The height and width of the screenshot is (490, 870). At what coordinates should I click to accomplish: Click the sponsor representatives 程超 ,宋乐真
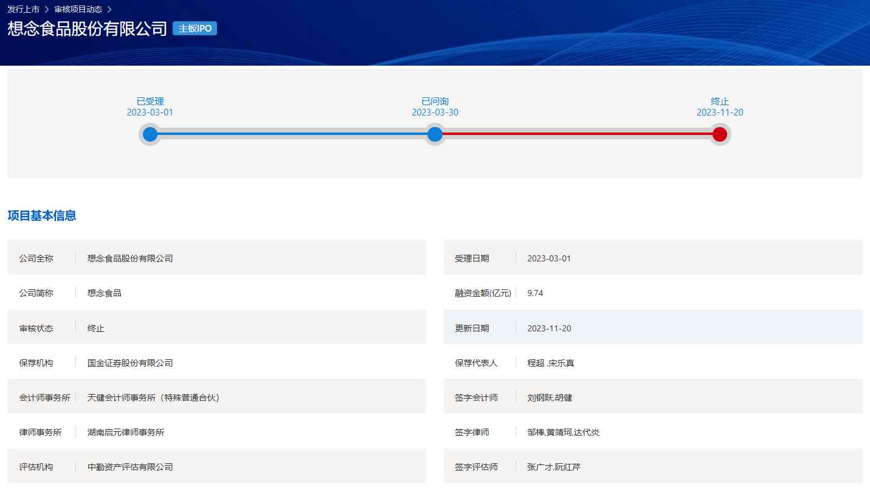coord(551,363)
